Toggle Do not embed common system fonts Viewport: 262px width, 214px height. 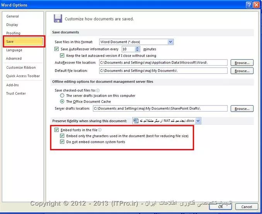(x=62, y=142)
